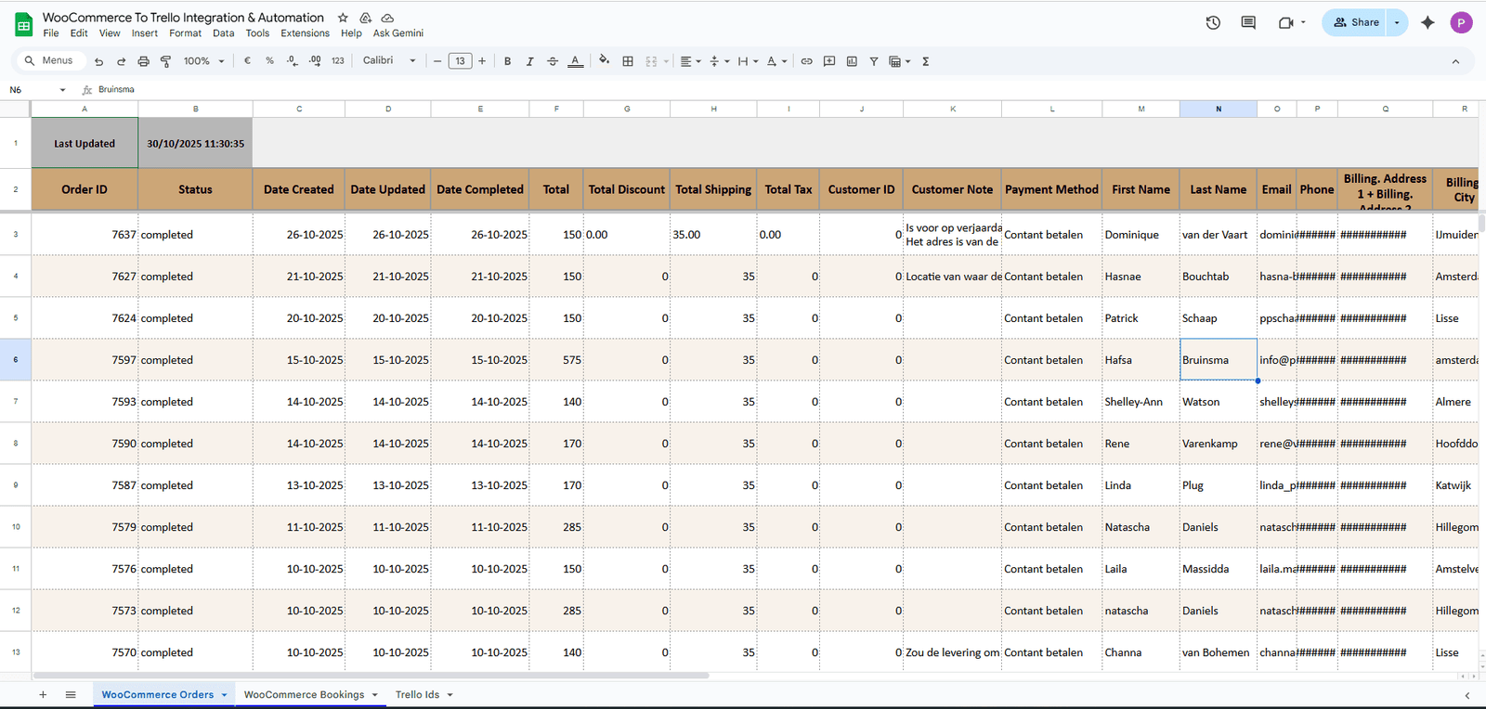Hide the menus with collapse chevron

(1455, 61)
